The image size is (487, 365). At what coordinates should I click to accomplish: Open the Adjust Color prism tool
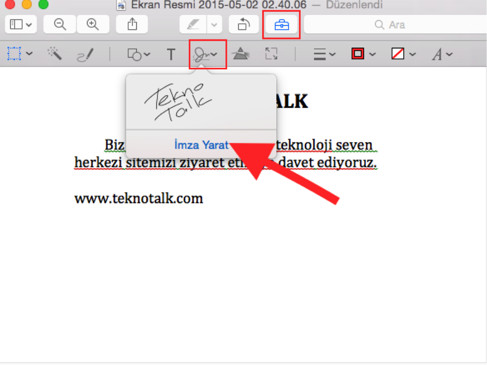[x=241, y=54]
